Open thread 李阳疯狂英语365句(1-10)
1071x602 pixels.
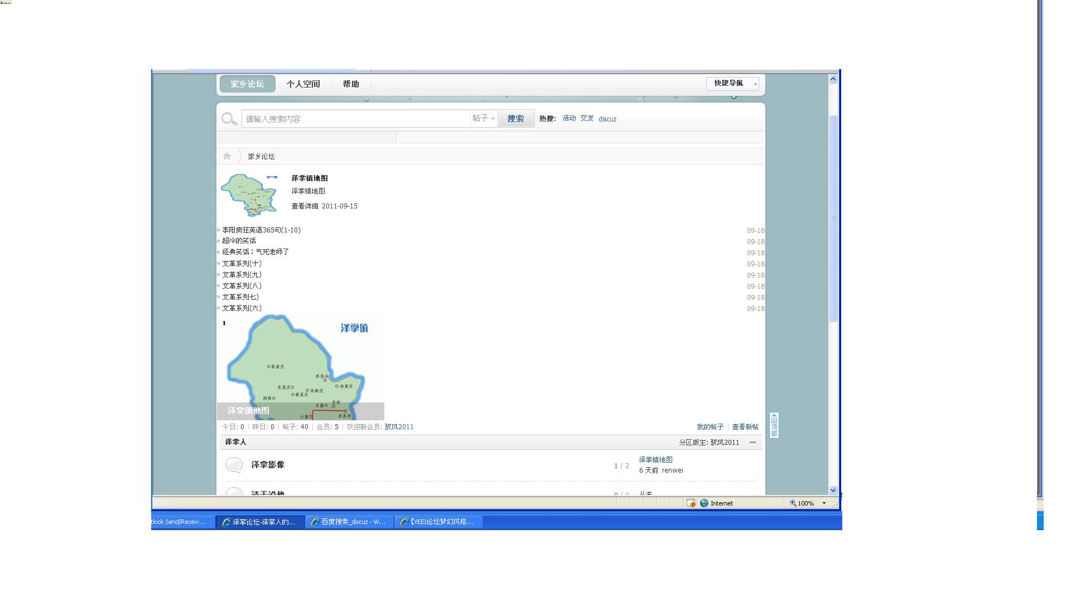[261, 230]
